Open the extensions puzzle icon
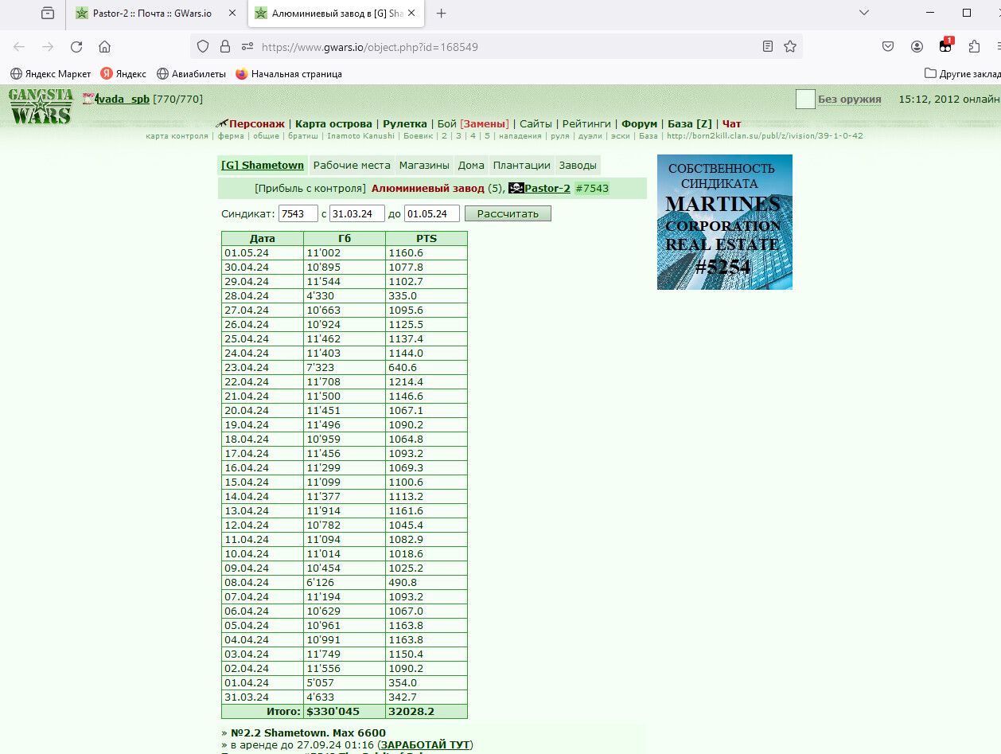 click(975, 47)
